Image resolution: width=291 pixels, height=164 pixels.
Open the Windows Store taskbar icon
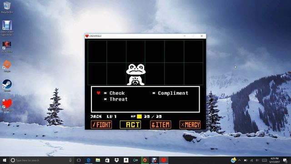point(107,160)
